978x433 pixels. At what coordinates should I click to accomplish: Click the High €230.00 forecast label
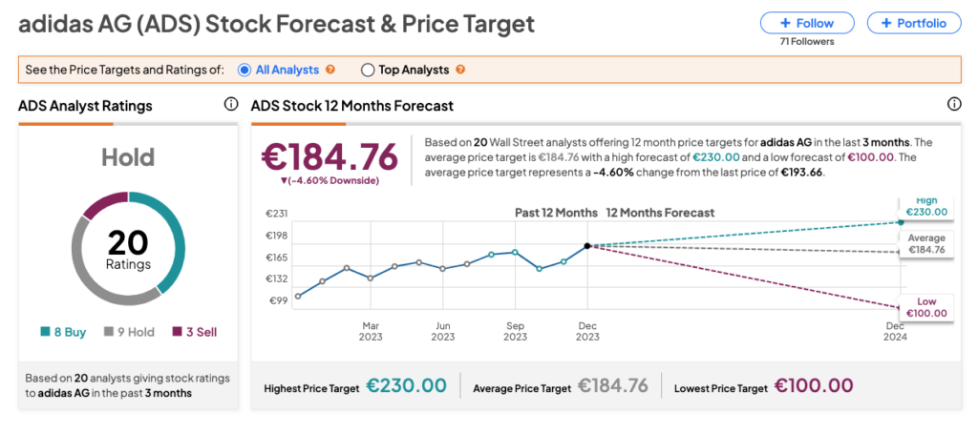pos(927,207)
